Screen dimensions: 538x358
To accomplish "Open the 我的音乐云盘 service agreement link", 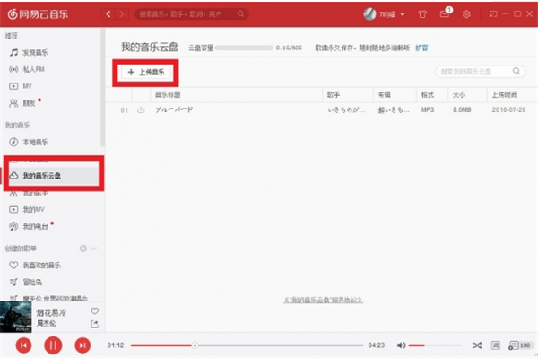I will [323, 300].
